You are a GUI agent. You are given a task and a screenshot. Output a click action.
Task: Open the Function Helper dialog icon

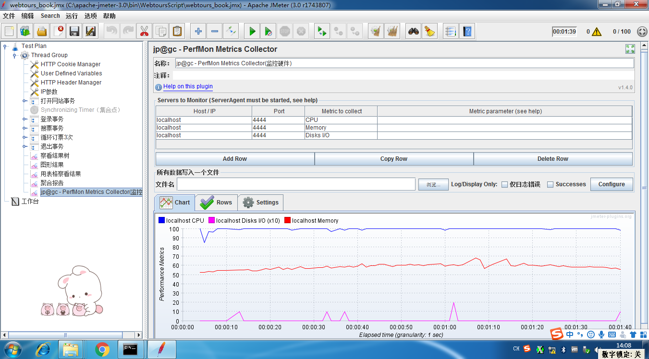coord(450,32)
